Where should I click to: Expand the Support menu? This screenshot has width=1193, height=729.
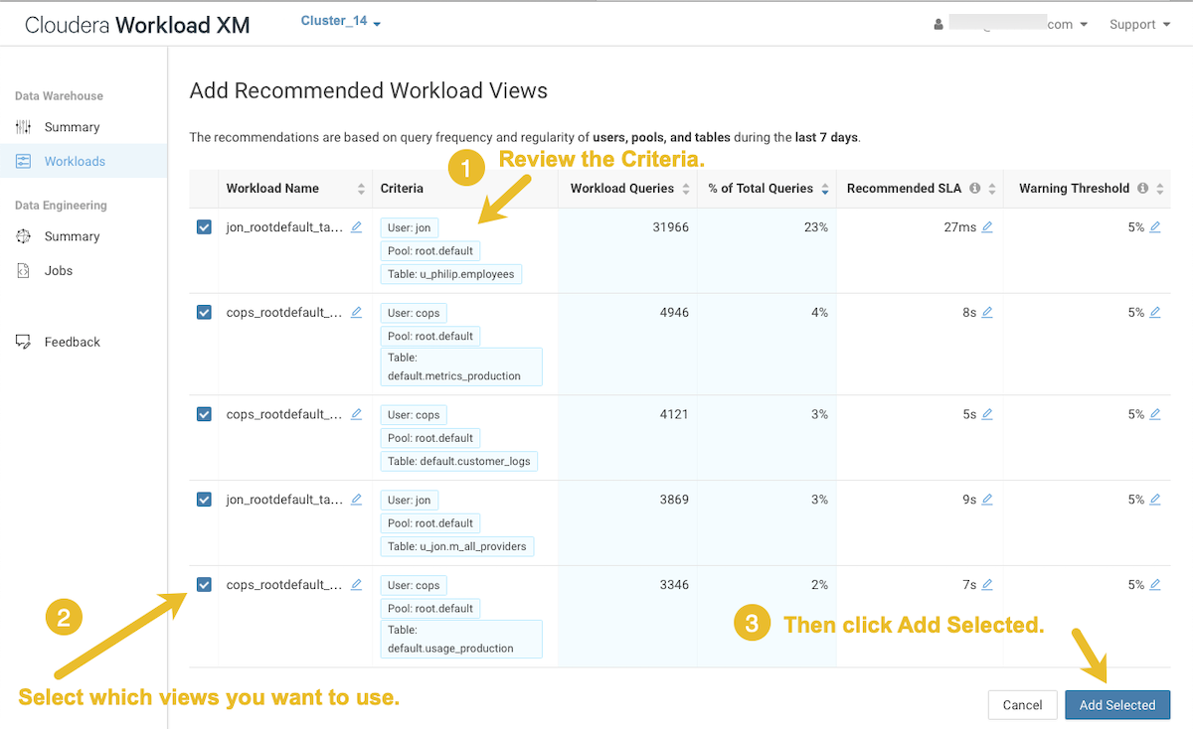(1139, 25)
